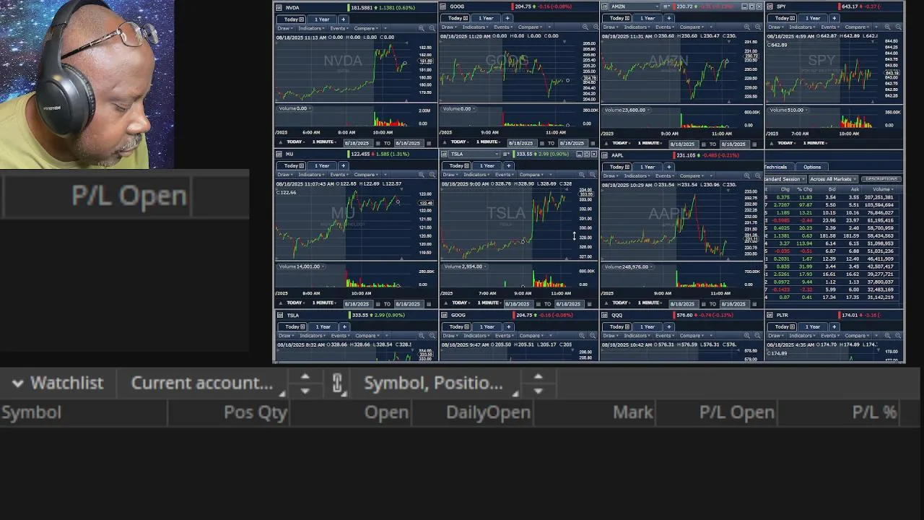The width and height of the screenshot is (924, 520).
Task: Zoom out on the NVDA chart
Action: pos(432,28)
